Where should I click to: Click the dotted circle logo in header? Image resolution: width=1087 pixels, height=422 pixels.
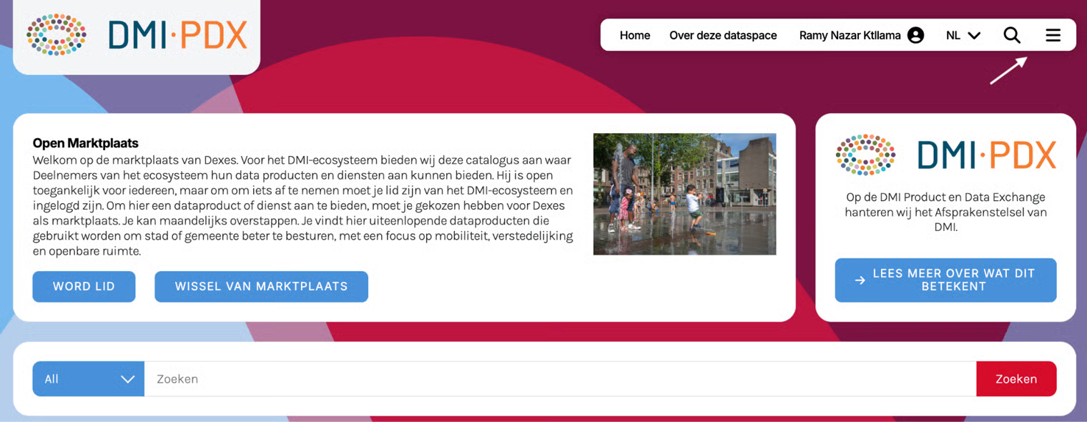point(56,34)
